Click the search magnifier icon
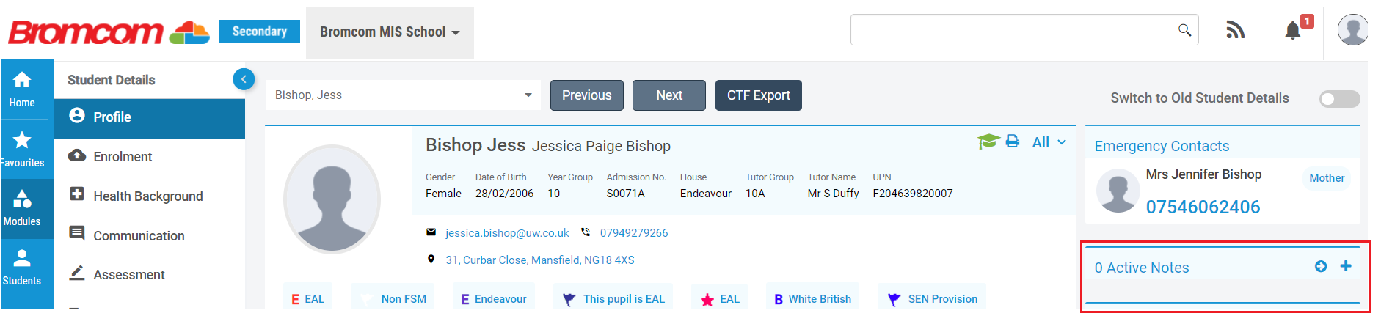The image size is (1381, 327). tap(1184, 30)
